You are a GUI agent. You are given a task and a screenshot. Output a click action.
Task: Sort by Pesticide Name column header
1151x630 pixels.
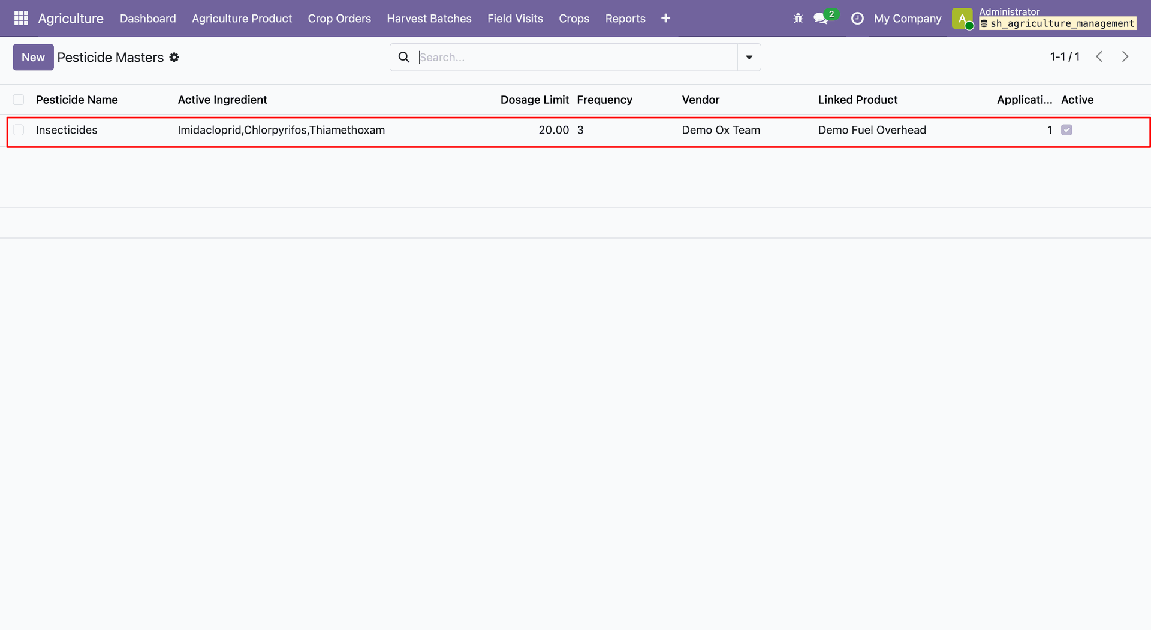coord(77,100)
